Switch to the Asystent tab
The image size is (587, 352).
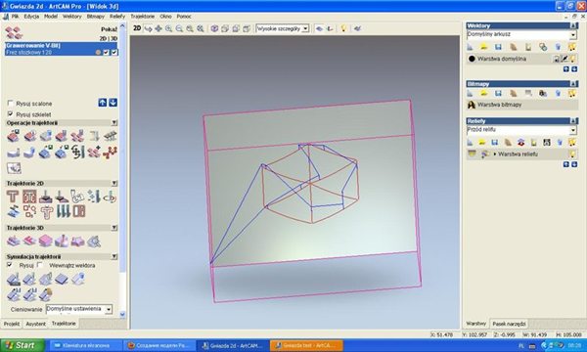point(35,324)
